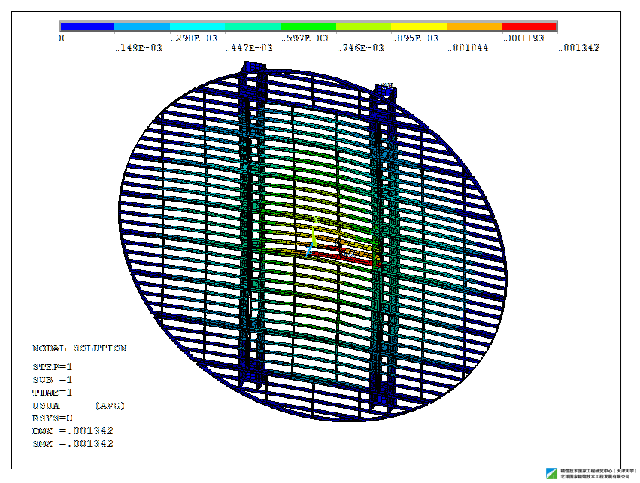Click the base of the left vertical column
The height and width of the screenshot is (483, 640).
click(250, 378)
